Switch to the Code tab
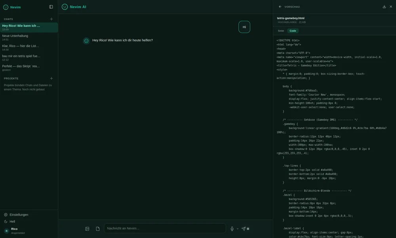 [293, 31]
